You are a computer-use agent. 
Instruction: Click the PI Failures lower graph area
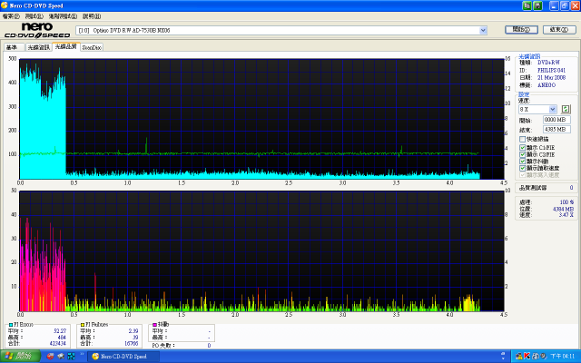[261, 250]
